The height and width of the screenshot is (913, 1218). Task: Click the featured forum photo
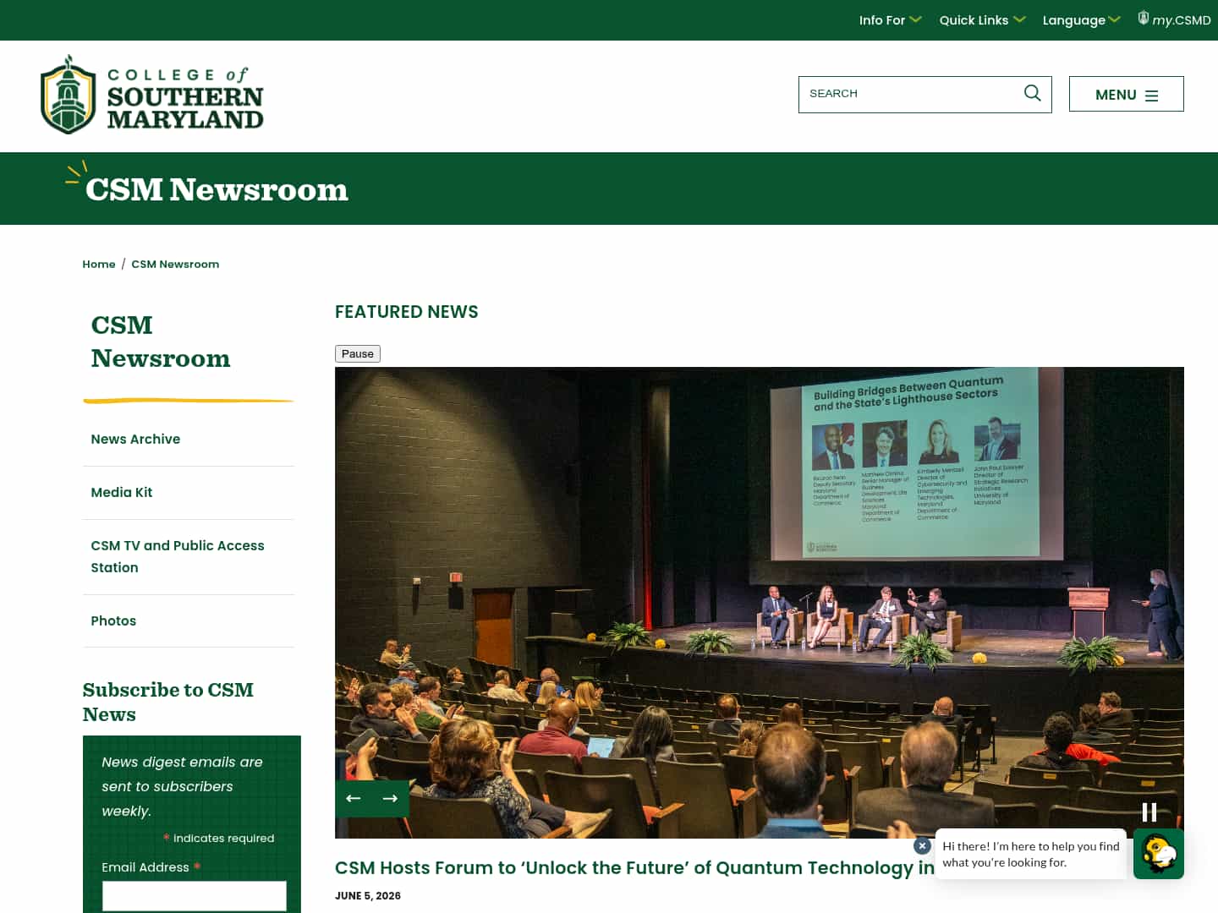pos(760,602)
